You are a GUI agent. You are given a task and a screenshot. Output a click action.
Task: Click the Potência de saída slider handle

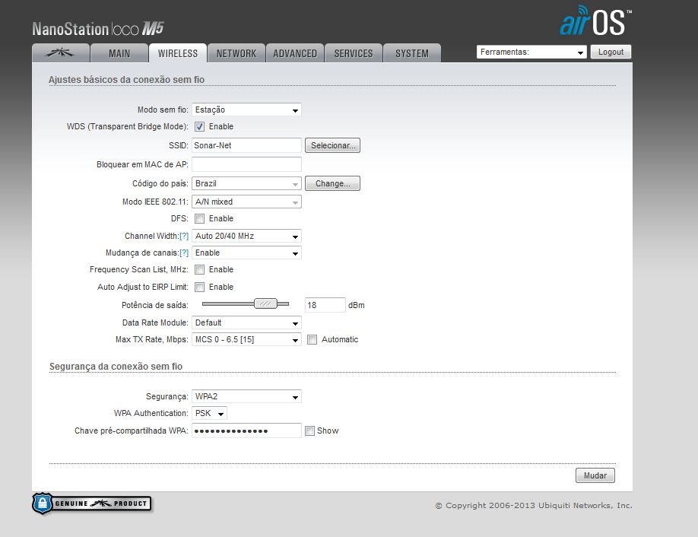(266, 303)
